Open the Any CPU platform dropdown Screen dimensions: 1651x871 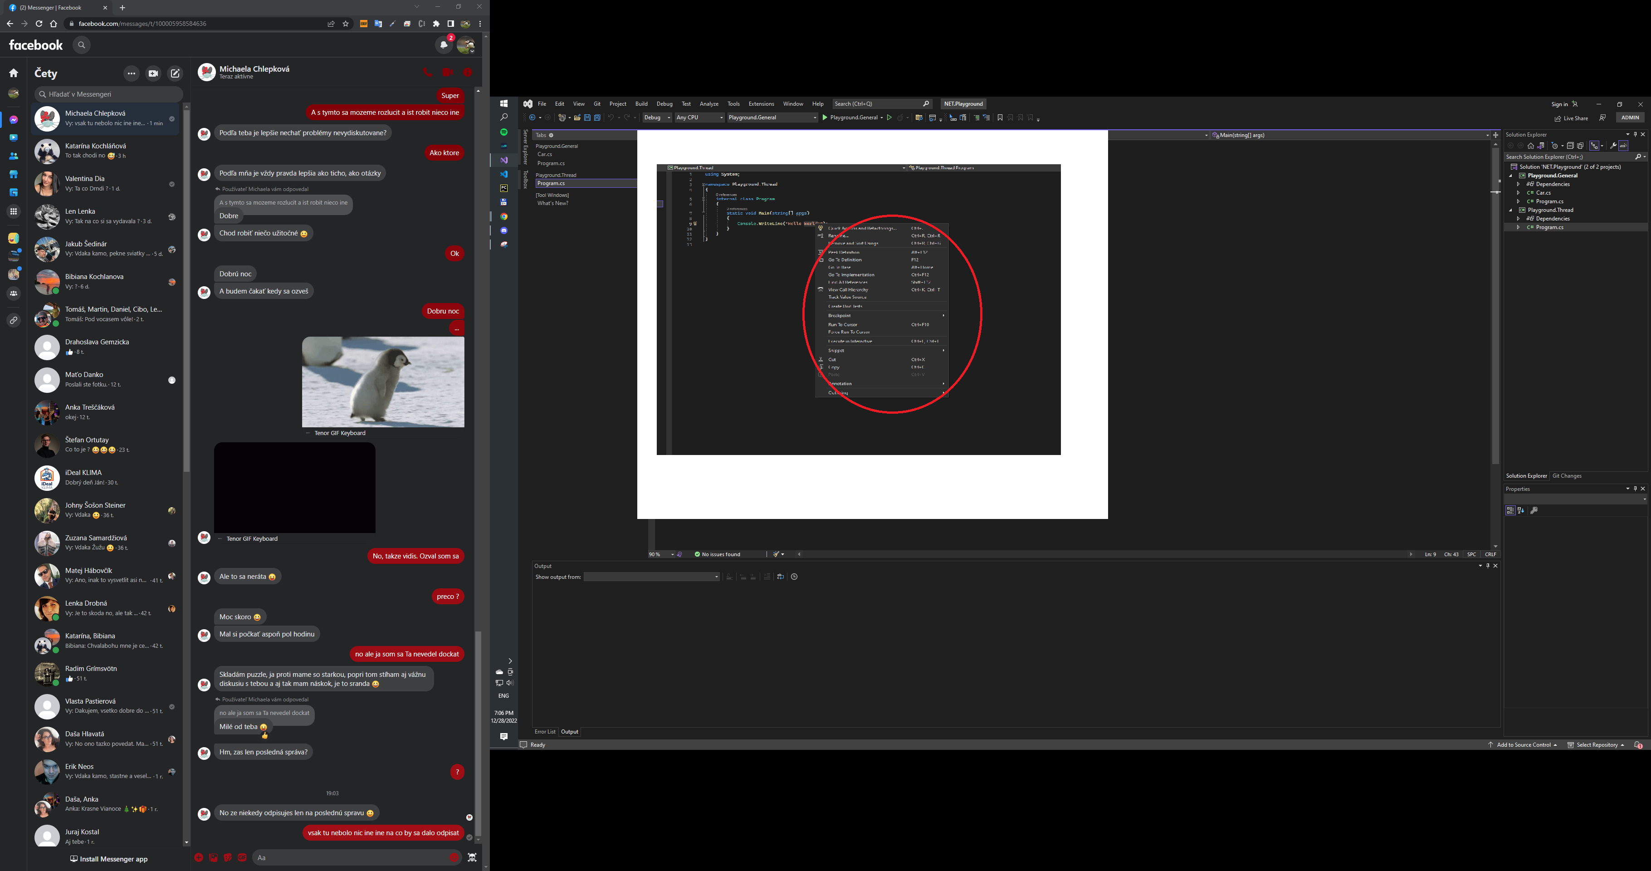pyautogui.click(x=699, y=117)
